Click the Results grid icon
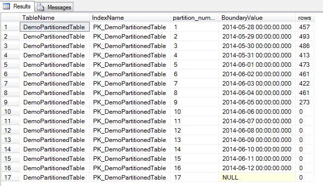The image size is (323, 186). click(x=6, y=6)
